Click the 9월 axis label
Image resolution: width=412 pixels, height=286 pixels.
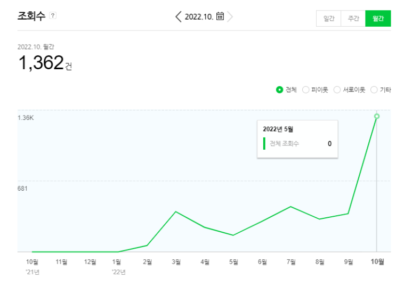pyautogui.click(x=349, y=262)
